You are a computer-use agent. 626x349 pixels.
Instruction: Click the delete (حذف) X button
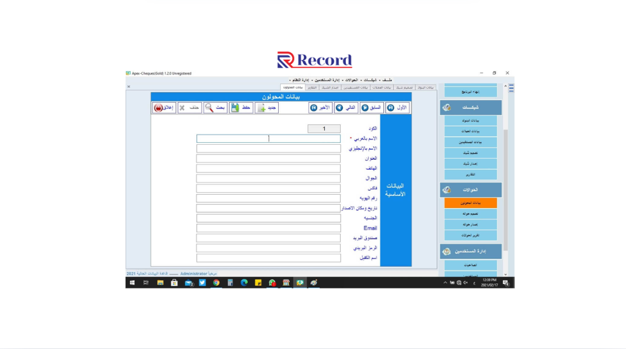click(x=189, y=108)
